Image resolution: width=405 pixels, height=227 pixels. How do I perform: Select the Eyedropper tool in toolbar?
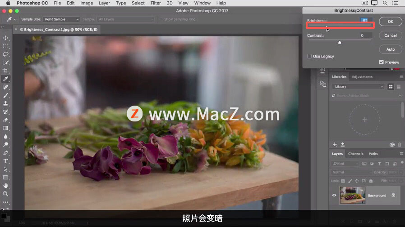5,79
